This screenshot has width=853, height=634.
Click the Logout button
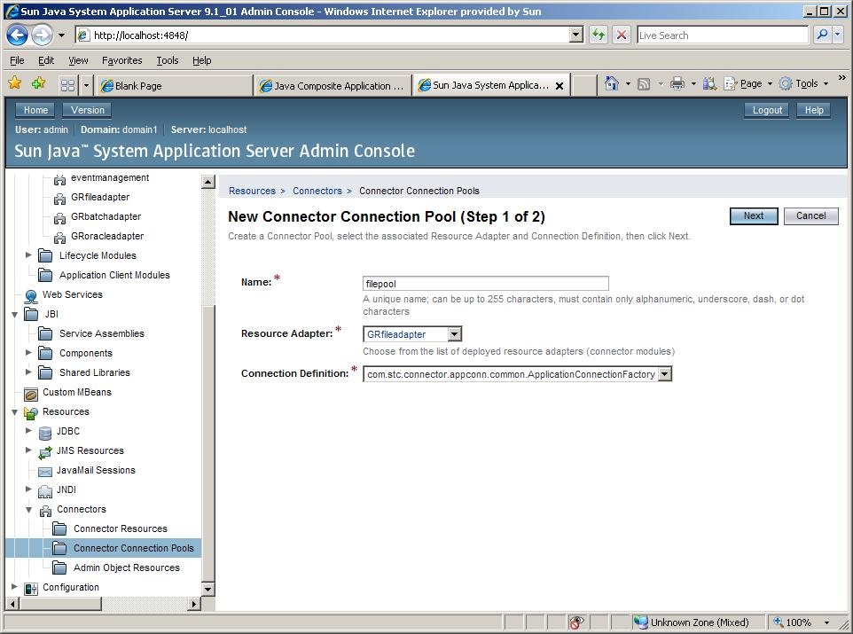(x=766, y=110)
